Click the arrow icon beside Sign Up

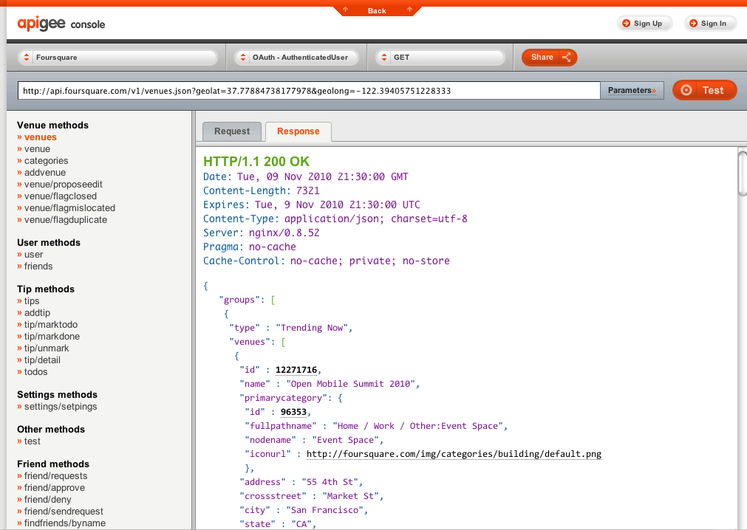pyautogui.click(x=626, y=24)
